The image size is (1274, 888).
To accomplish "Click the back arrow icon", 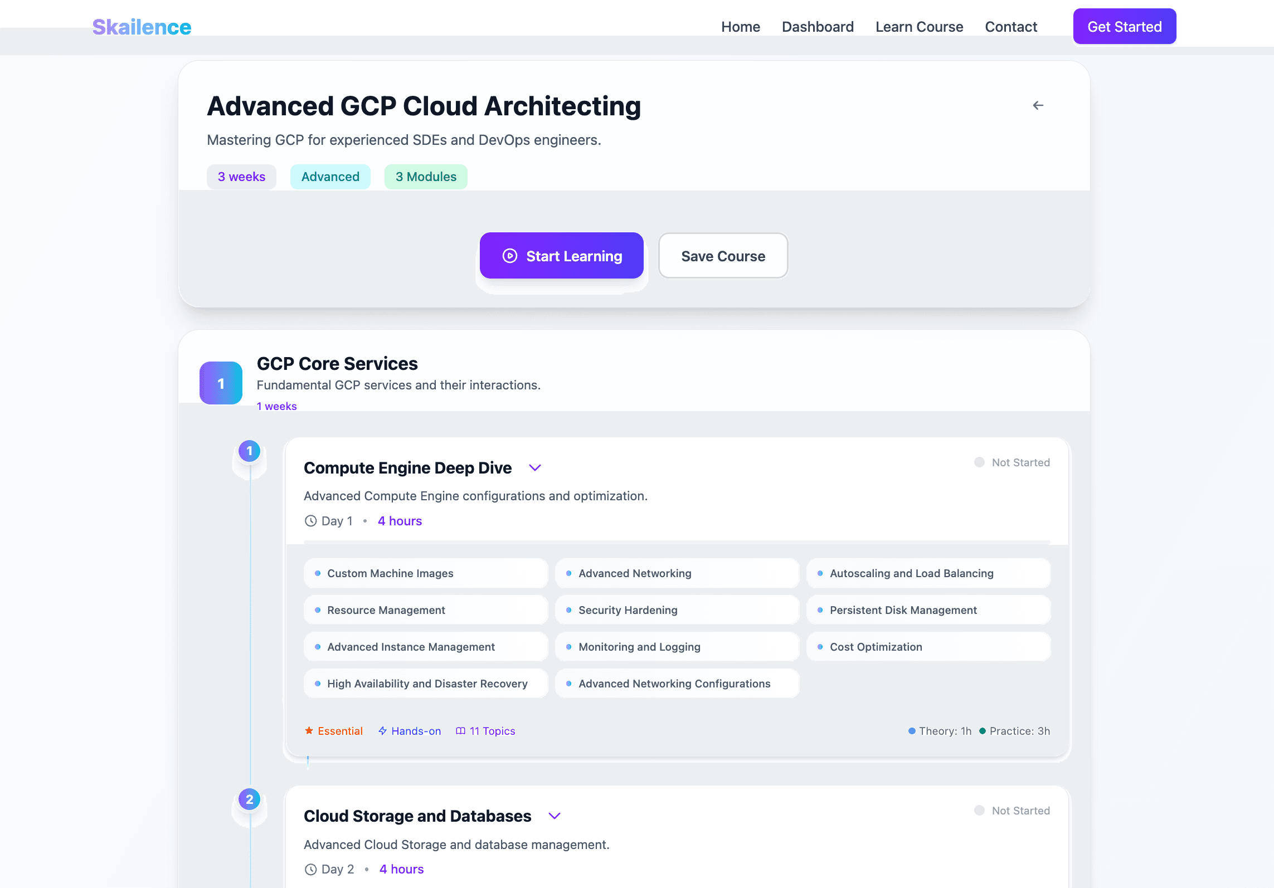I will tap(1038, 105).
